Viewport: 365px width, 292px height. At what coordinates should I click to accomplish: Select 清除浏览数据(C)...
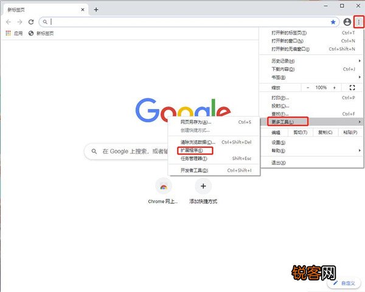coord(214,142)
